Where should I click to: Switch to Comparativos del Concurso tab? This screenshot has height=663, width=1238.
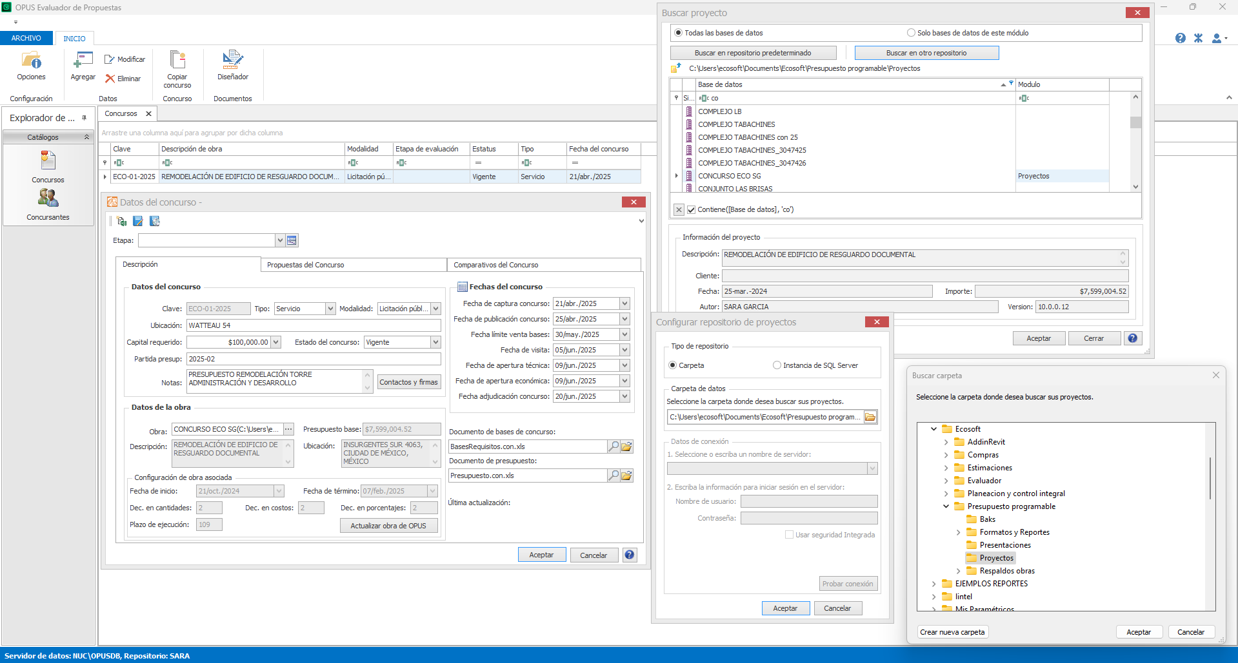click(544, 265)
